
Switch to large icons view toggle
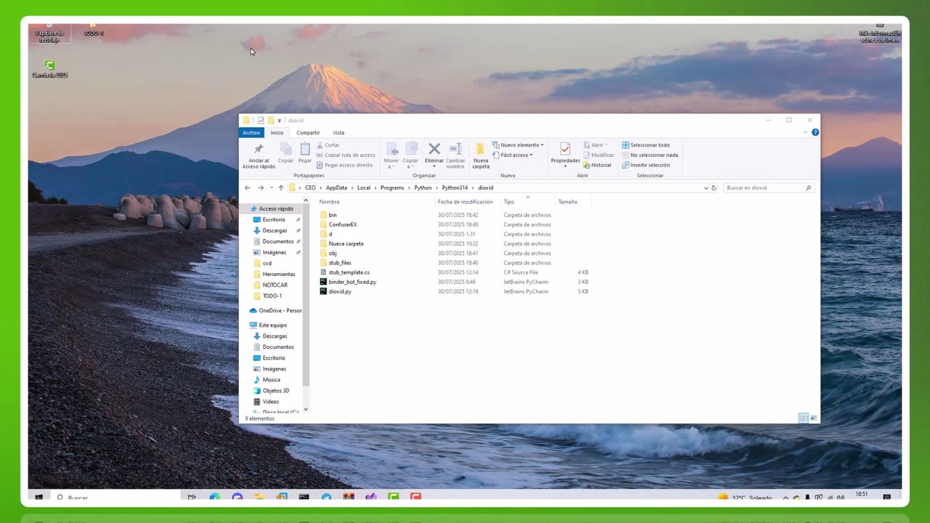tap(813, 418)
